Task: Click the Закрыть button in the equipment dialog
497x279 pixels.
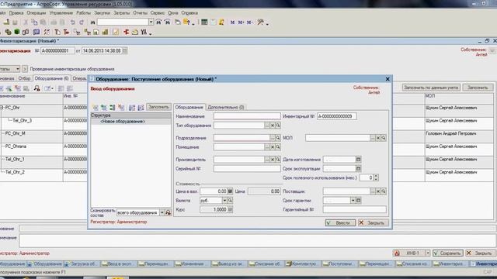Action: pyautogui.click(x=373, y=222)
